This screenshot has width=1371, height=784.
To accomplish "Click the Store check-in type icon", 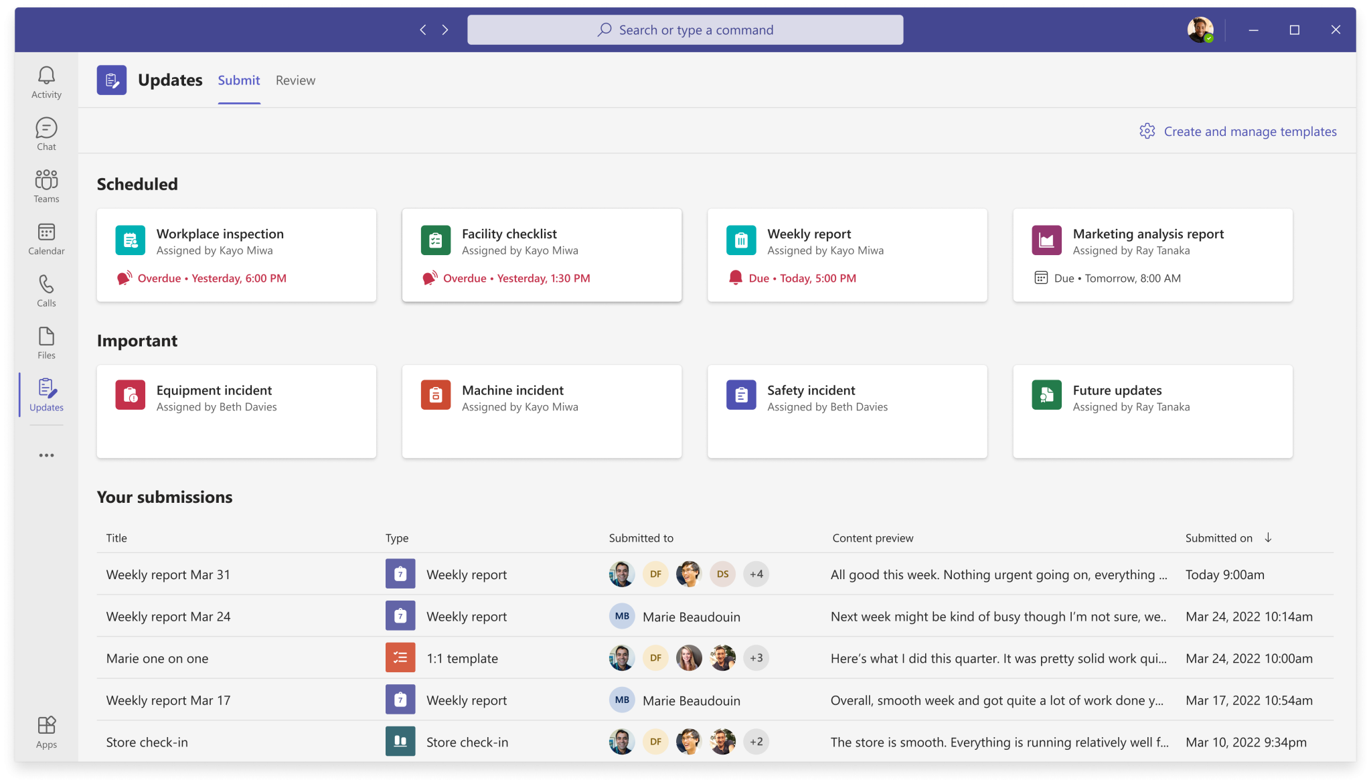I will pos(400,741).
